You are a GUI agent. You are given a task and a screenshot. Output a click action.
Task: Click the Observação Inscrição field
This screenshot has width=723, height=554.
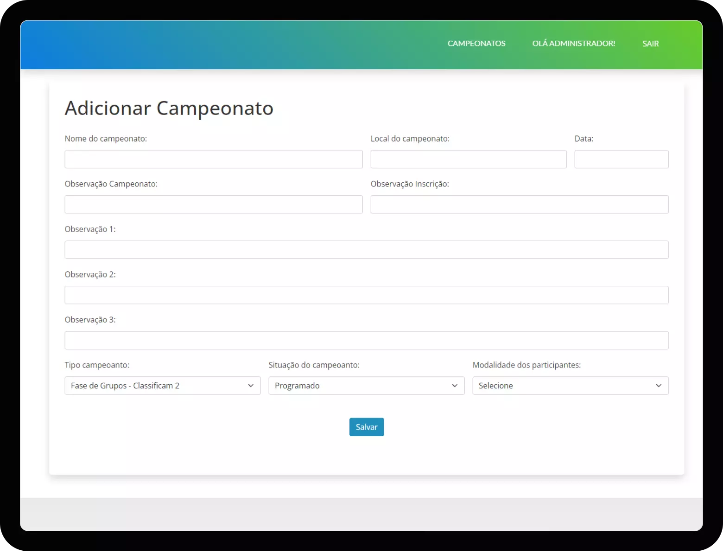tap(519, 204)
